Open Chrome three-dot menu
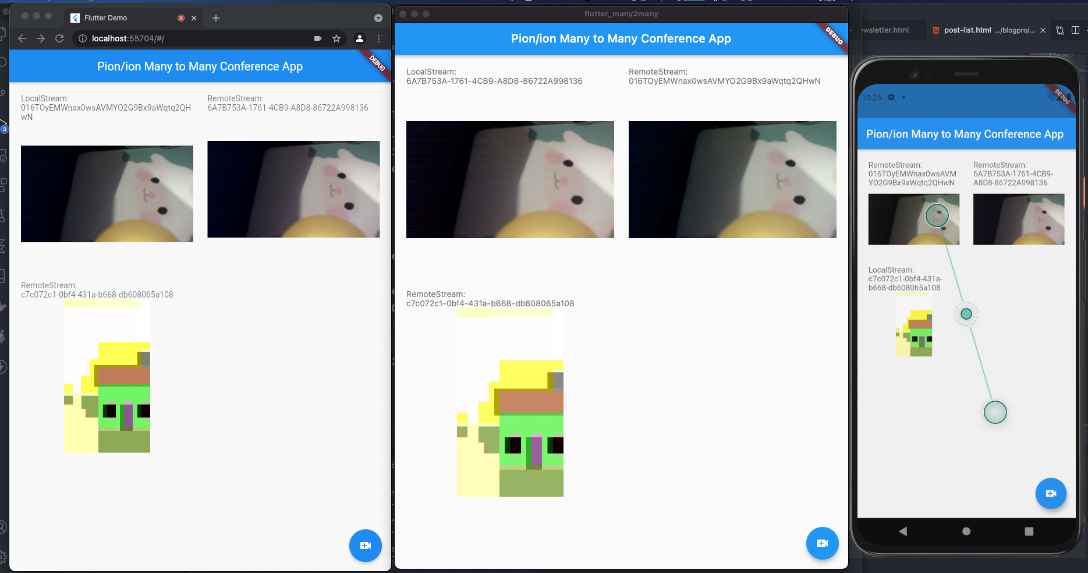1088x573 pixels. (379, 38)
